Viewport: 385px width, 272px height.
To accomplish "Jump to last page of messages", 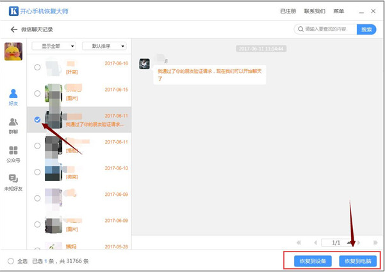I will pos(375,243).
